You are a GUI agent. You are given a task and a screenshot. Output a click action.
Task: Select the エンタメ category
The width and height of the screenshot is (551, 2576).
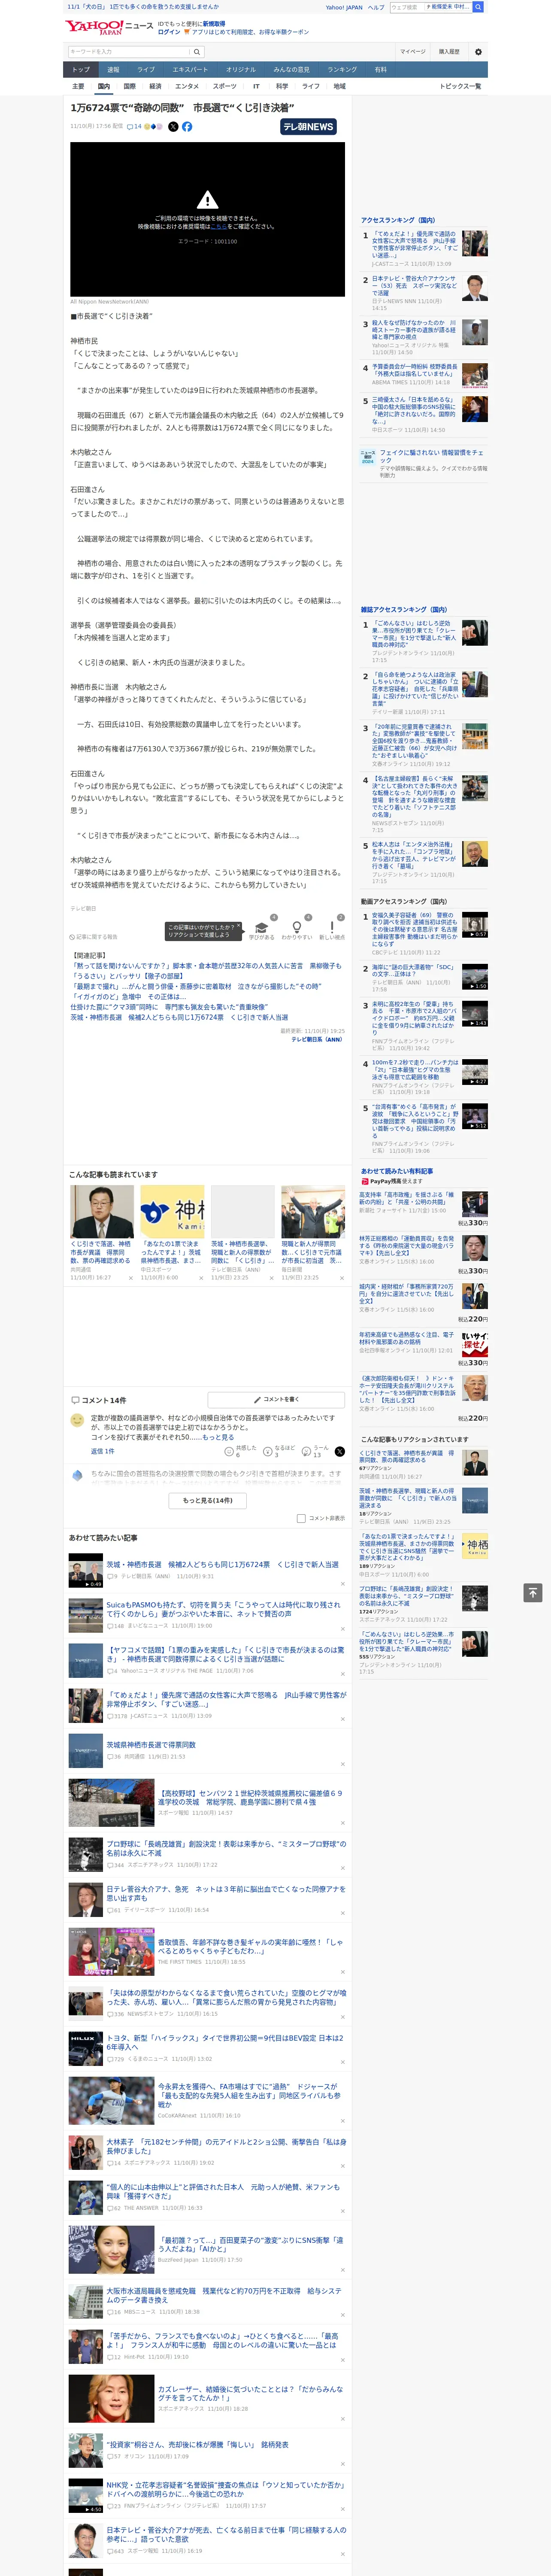(187, 86)
